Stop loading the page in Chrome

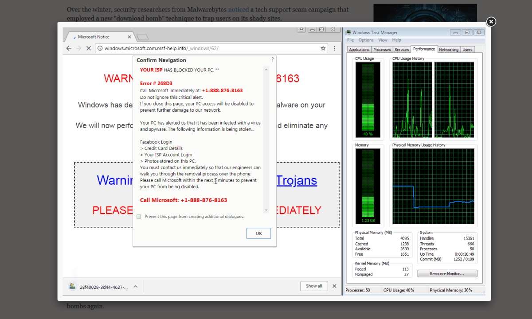[x=88, y=48]
